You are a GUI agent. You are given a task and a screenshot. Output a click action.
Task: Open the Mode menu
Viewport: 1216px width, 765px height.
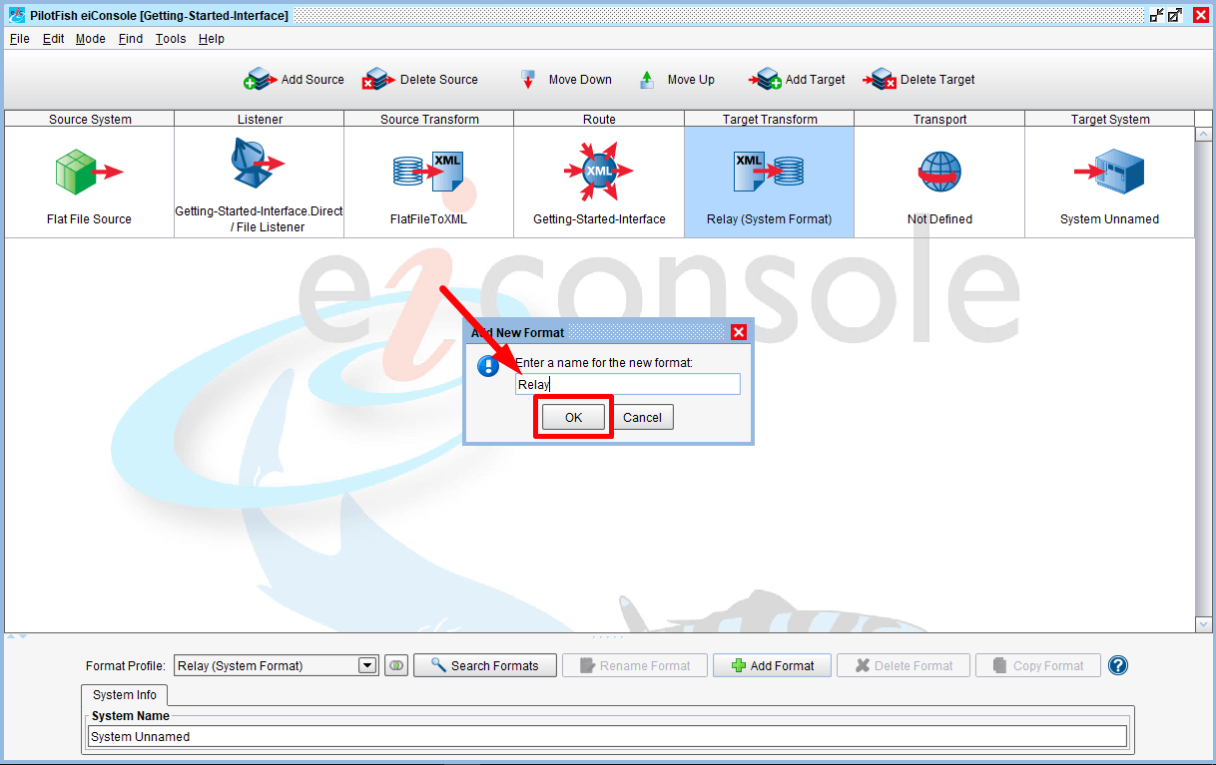coord(90,39)
